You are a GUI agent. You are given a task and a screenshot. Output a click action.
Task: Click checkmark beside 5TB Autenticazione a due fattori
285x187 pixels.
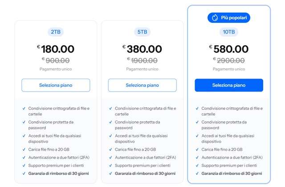110,158
